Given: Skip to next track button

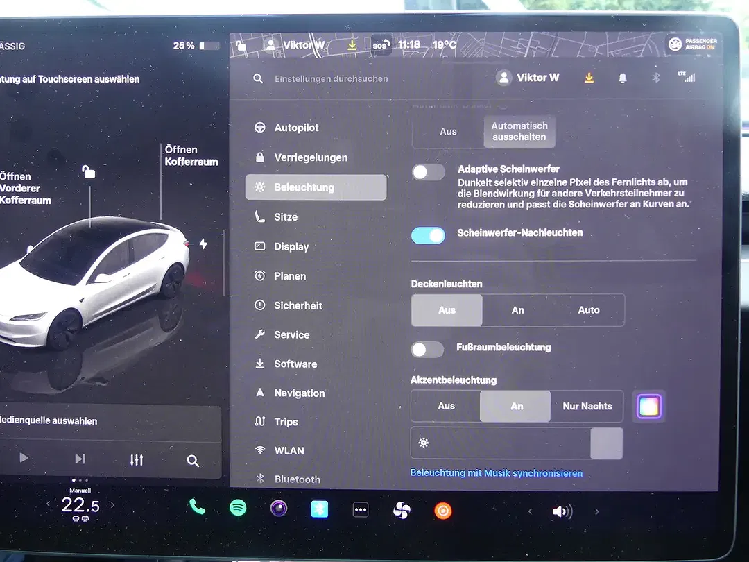Looking at the screenshot, I should (80, 459).
